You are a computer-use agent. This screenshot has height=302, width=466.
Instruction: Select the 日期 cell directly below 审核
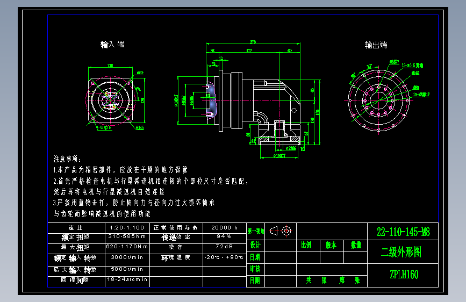[256, 281]
